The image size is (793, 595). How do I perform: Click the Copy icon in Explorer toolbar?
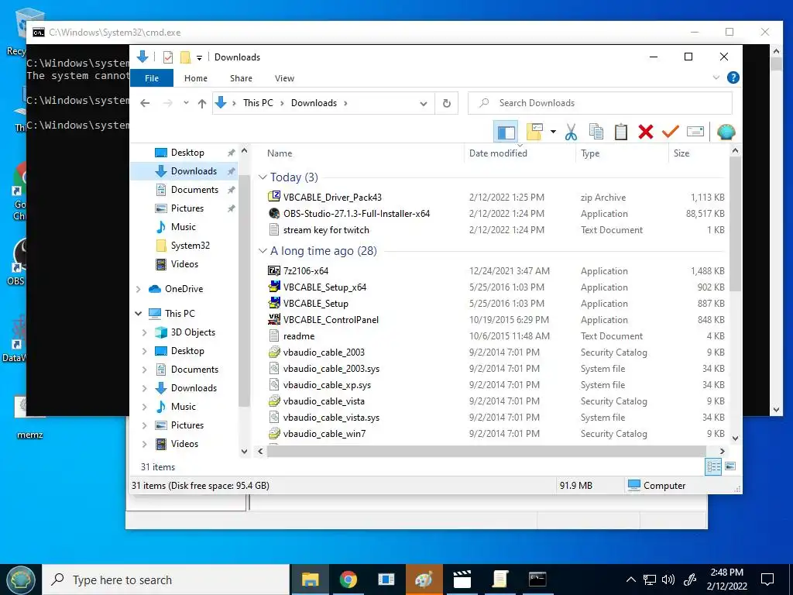596,132
